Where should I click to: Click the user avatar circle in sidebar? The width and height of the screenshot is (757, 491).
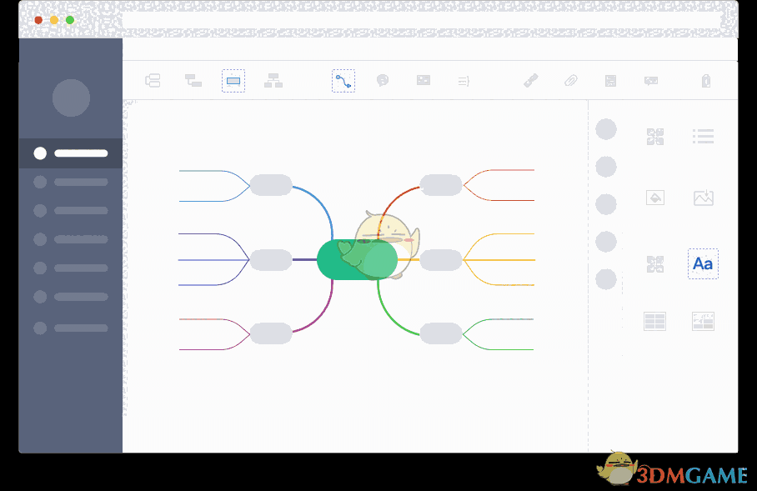tap(71, 98)
